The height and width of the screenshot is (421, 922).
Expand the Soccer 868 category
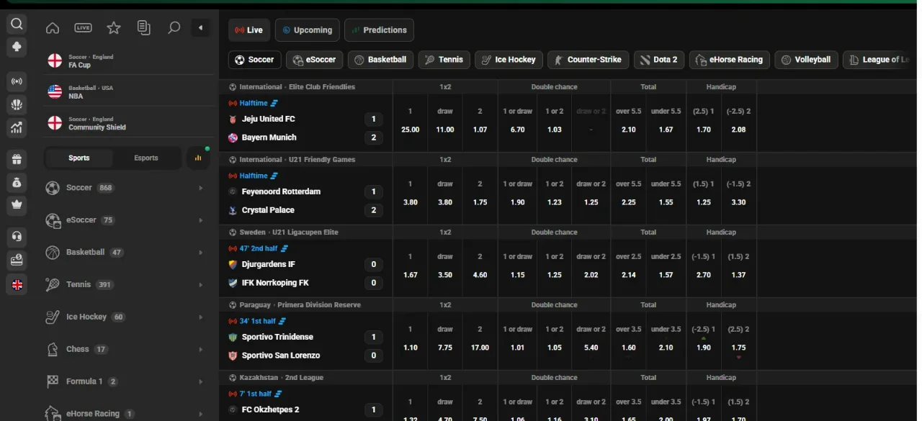[x=126, y=188]
